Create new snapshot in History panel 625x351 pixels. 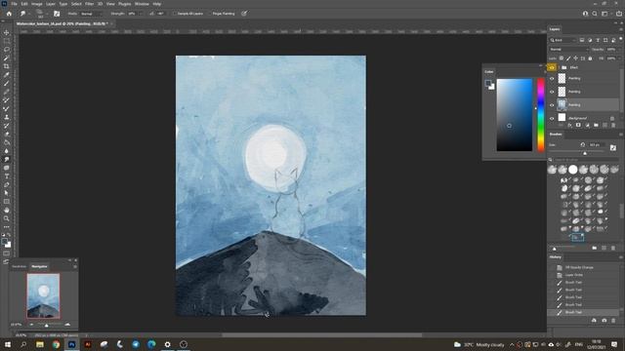coord(604,321)
